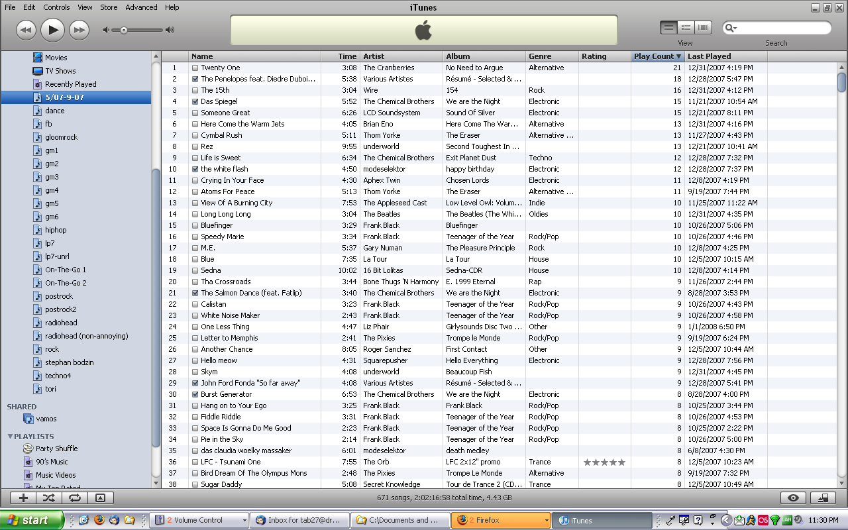Screen dimensions: 848x530
Task: Toggle repeat mode
Action: 74,498
